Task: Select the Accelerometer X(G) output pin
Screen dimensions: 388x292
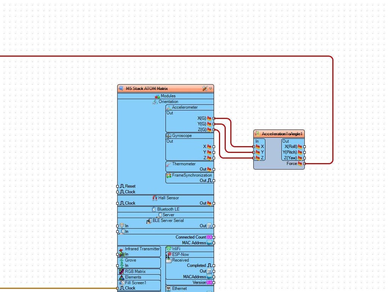Action: (x=214, y=118)
